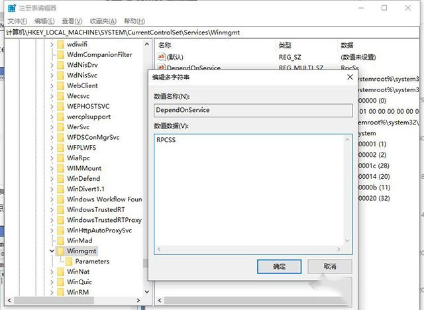Click the 00020 (32) data value
Screen dimensions: 424x310
pyautogui.click(x=374, y=198)
